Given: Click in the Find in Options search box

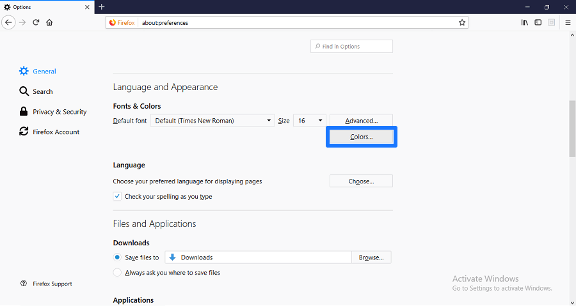Looking at the screenshot, I should pyautogui.click(x=351, y=46).
